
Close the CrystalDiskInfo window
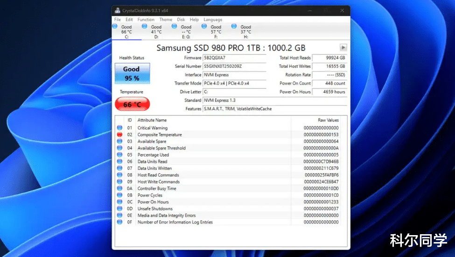pyautogui.click(x=342, y=10)
